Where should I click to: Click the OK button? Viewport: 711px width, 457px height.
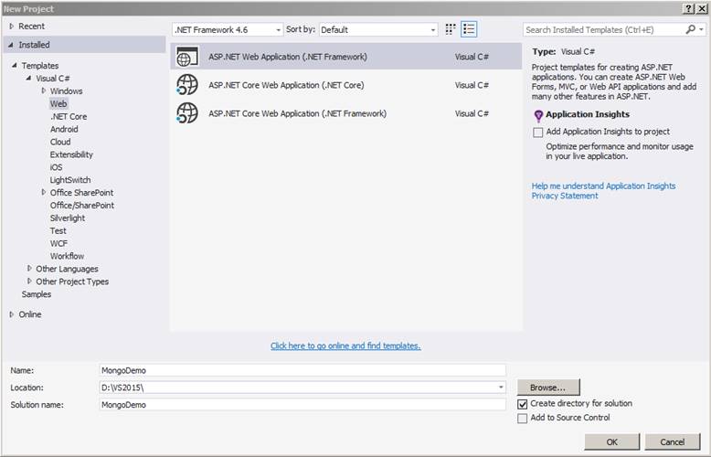[611, 441]
